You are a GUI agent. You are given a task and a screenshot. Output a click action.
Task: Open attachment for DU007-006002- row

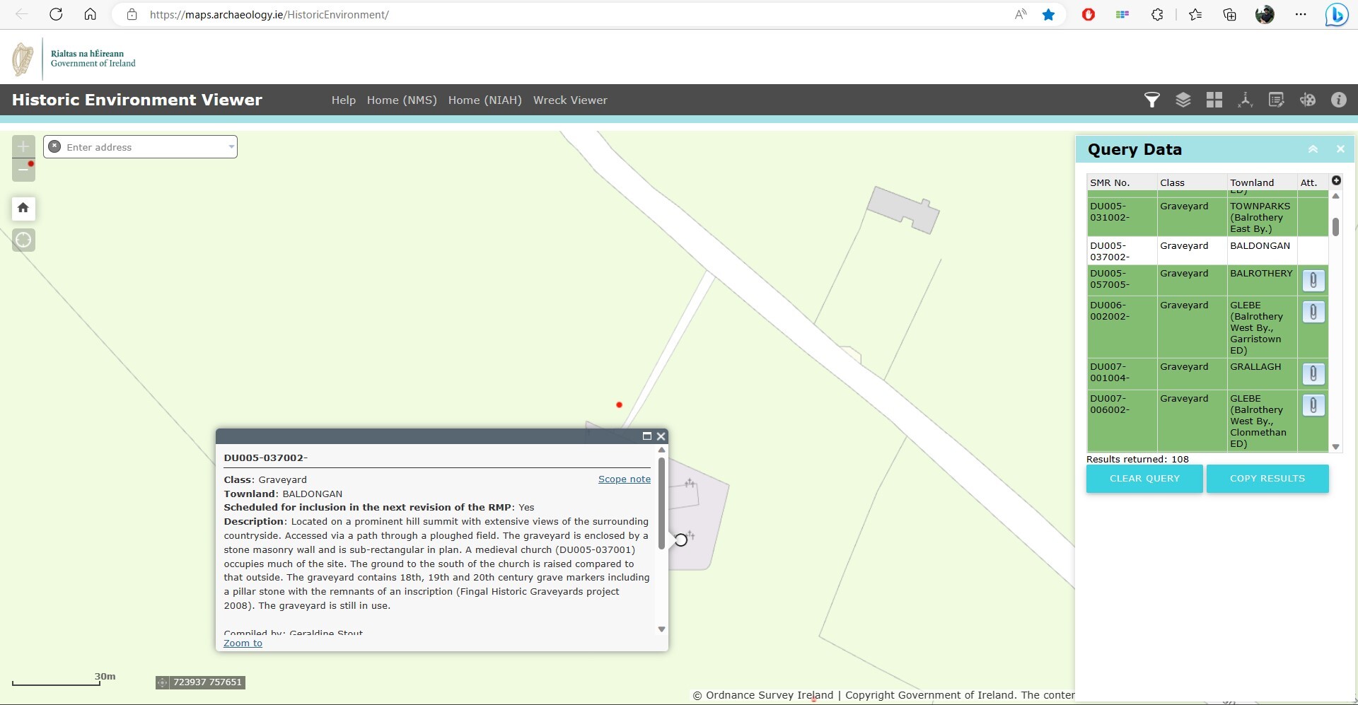[1313, 405]
